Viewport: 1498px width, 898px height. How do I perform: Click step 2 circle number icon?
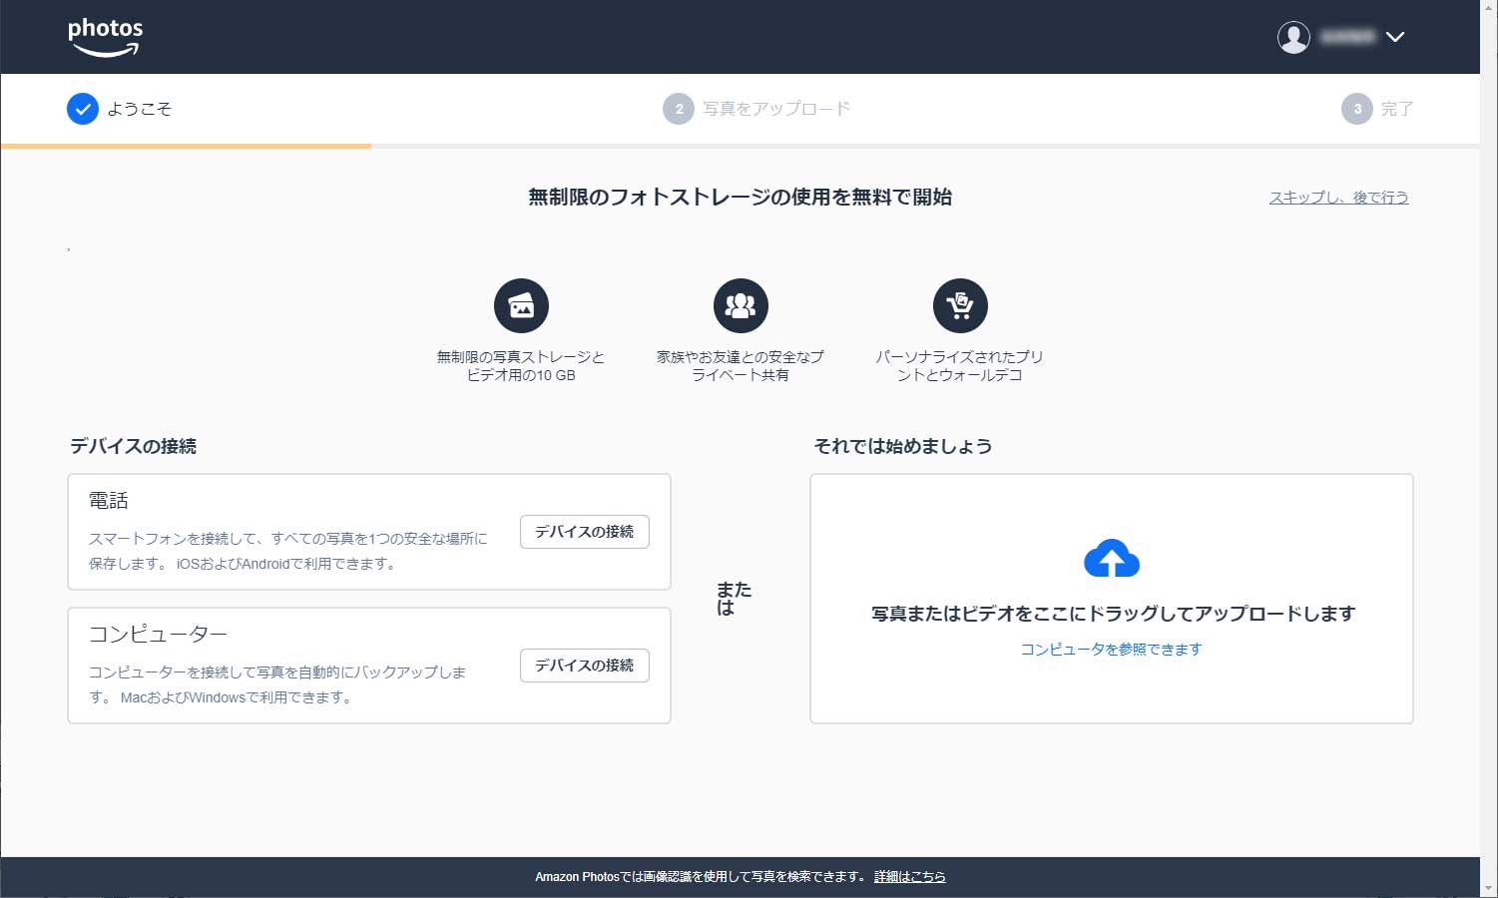coord(679,109)
